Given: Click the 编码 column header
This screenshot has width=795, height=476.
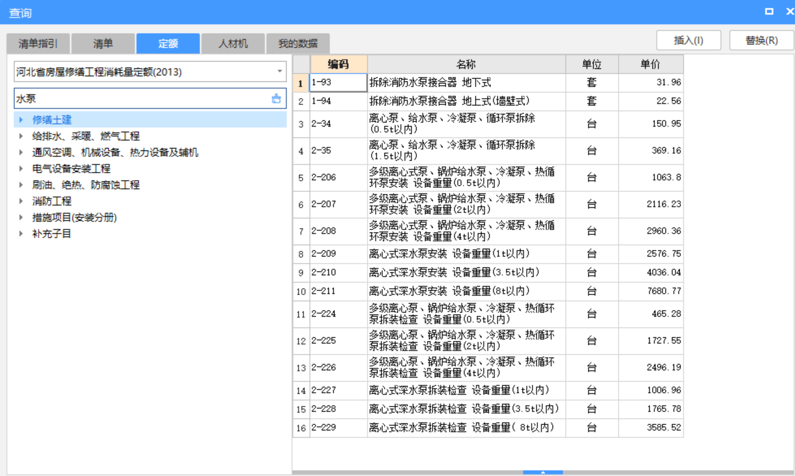Looking at the screenshot, I should point(338,64).
